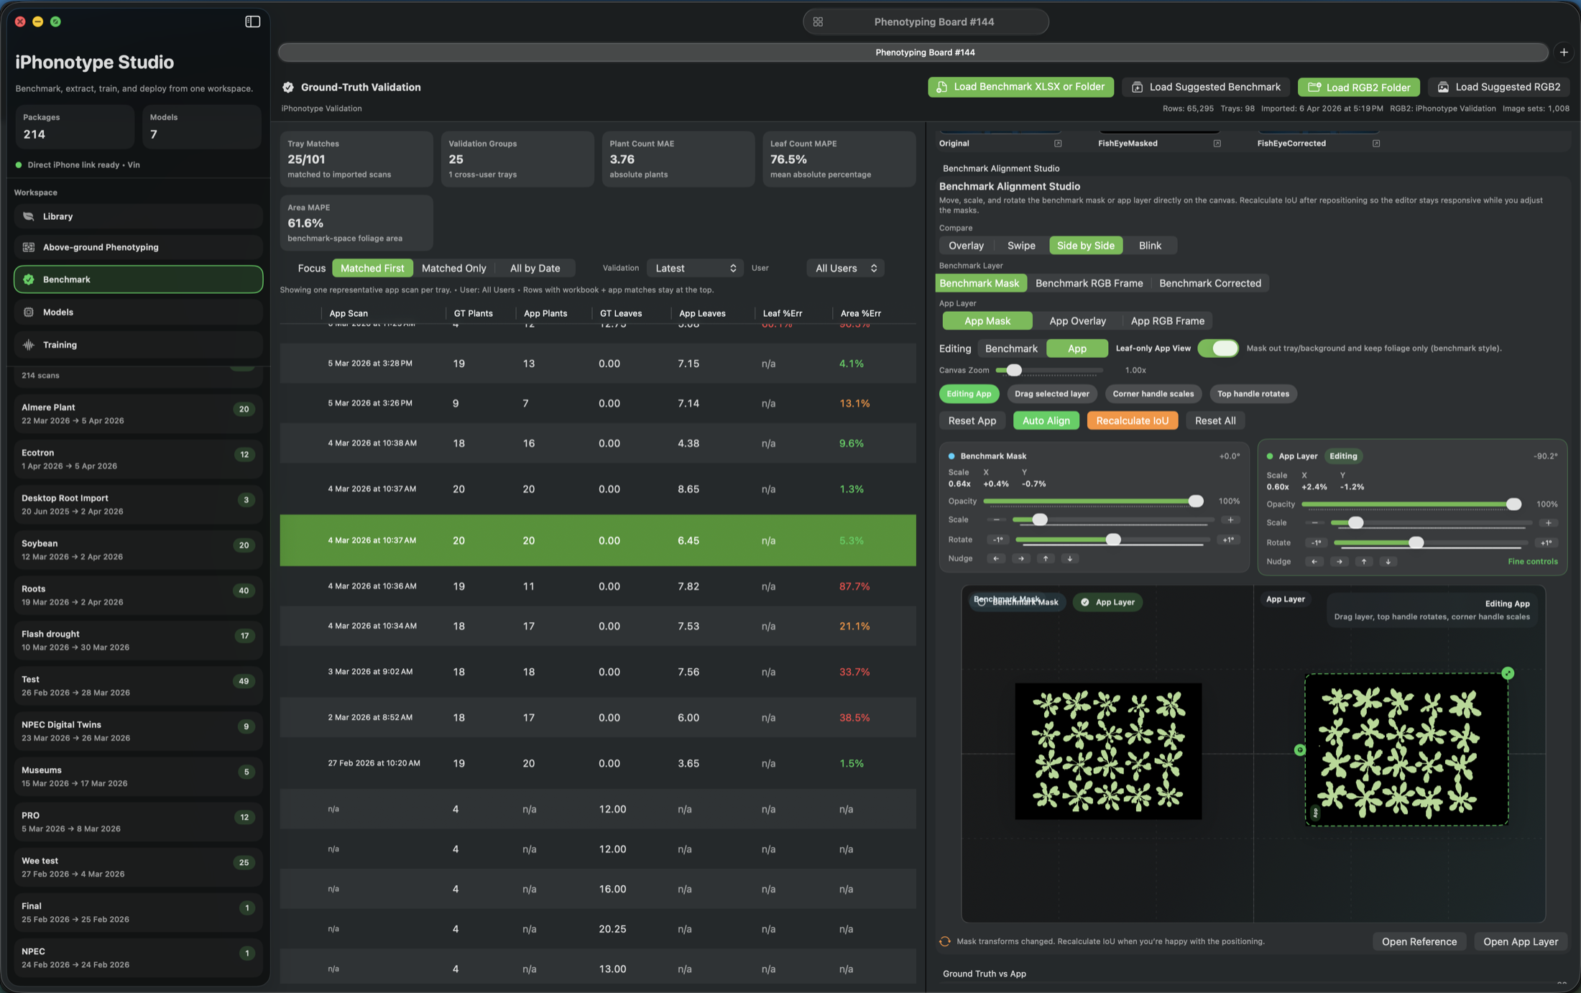Open Training in workspace sidebar
Image resolution: width=1581 pixels, height=993 pixels.
[60, 345]
